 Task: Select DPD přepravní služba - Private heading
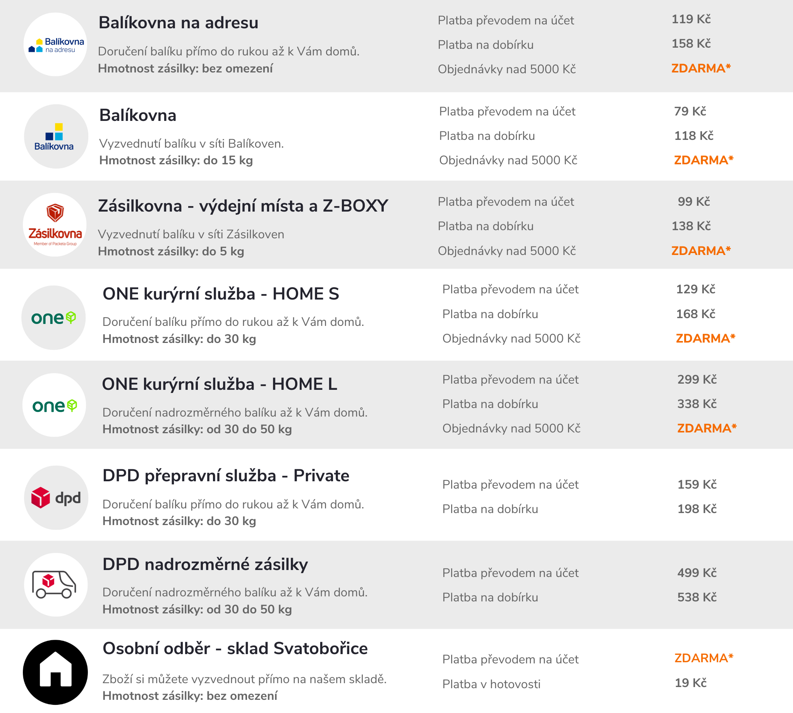coord(226,475)
